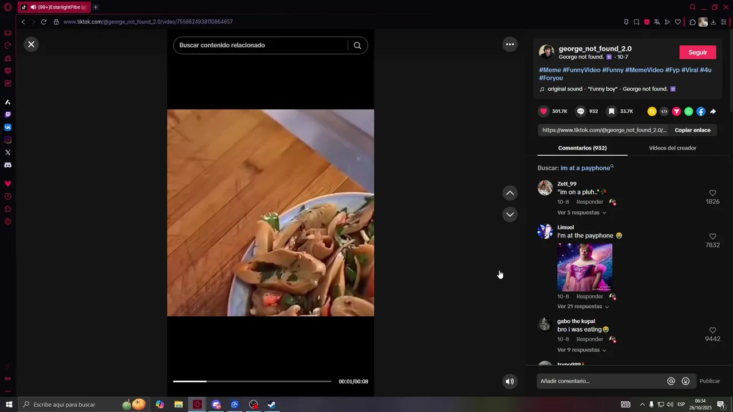The height and width of the screenshot is (412, 733).
Task: Open sidebar settings gear icon
Action: click(x=8, y=221)
